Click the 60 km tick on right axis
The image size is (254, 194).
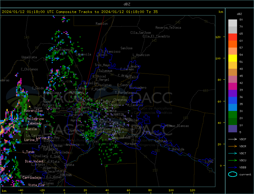[x=219, y=101]
